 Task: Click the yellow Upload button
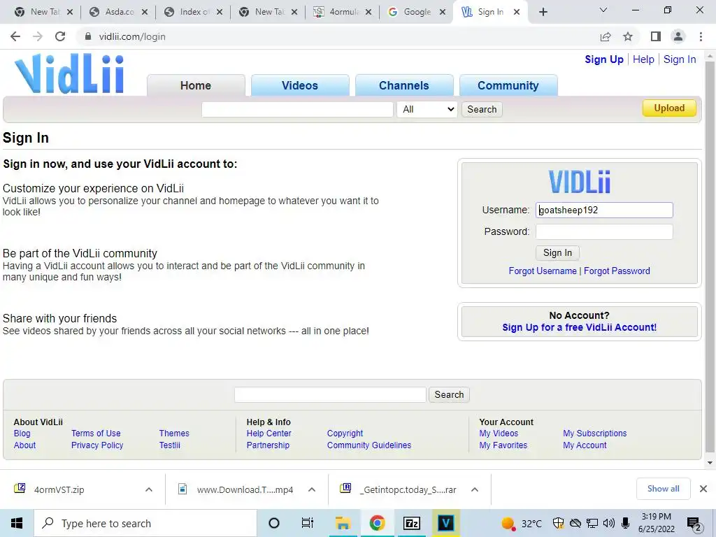coord(669,108)
